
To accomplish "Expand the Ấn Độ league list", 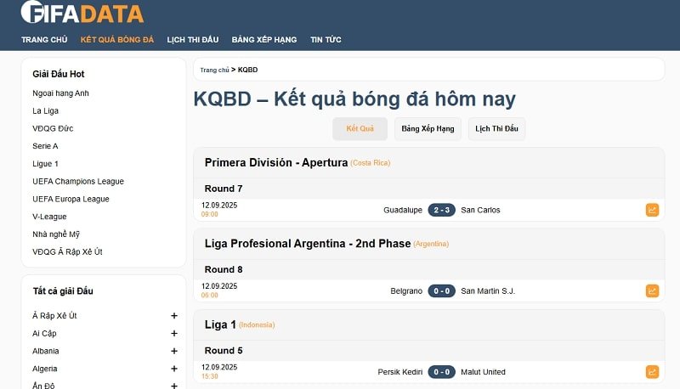I will coord(173,386).
